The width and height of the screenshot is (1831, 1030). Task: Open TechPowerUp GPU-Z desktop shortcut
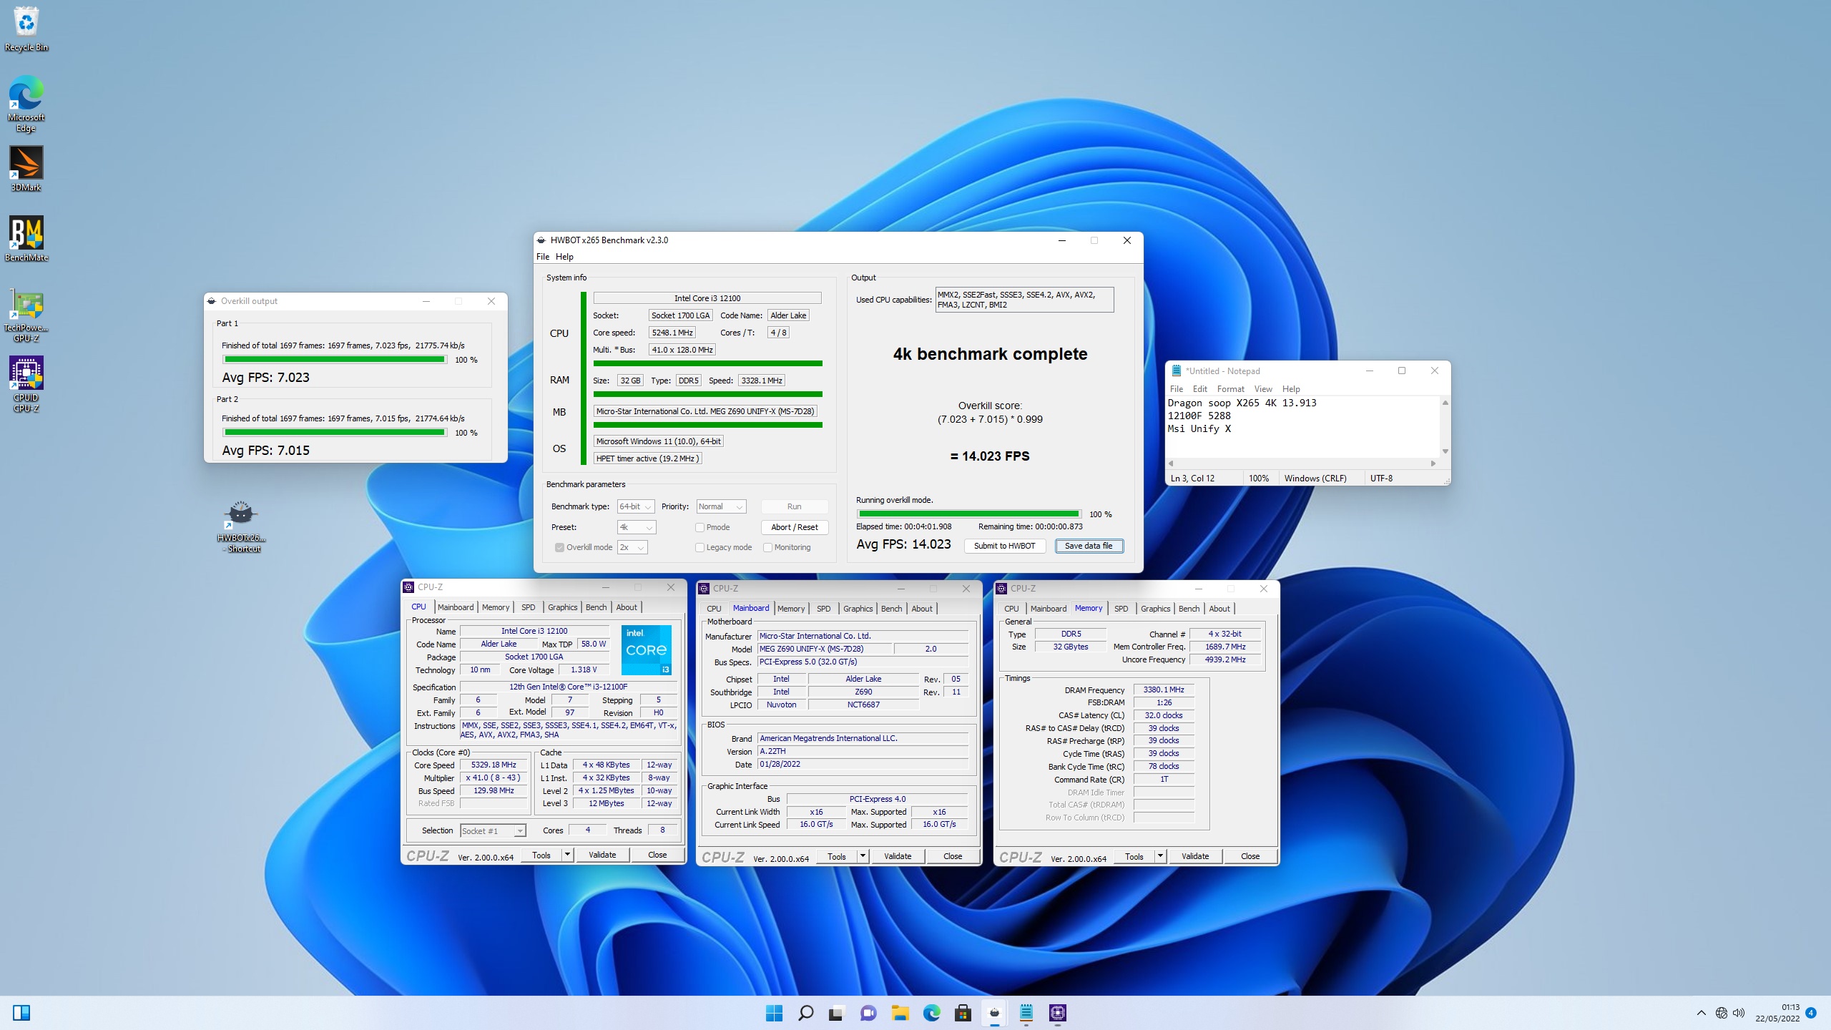pyautogui.click(x=26, y=315)
